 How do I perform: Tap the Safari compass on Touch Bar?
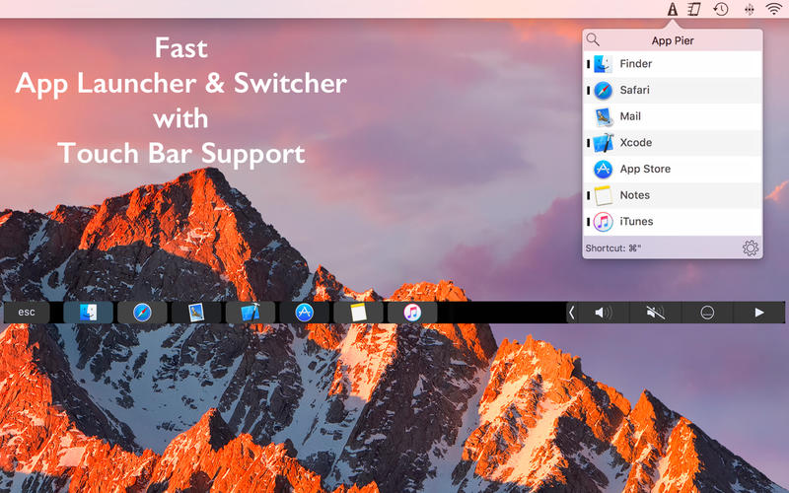tap(142, 313)
